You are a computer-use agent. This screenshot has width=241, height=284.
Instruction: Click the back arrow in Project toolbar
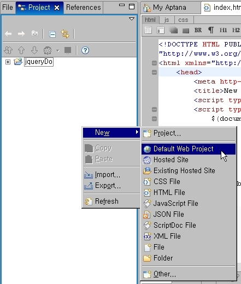(x=8, y=34)
